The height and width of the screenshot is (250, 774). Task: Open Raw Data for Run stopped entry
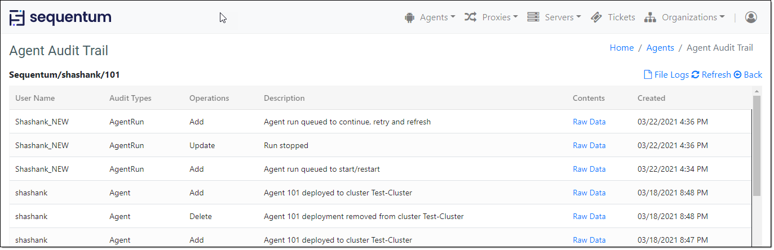click(x=589, y=145)
